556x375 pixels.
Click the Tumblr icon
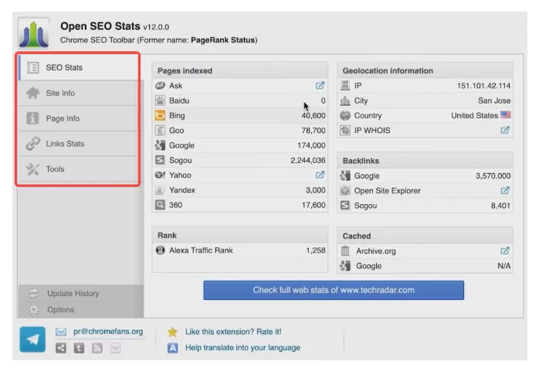click(79, 349)
